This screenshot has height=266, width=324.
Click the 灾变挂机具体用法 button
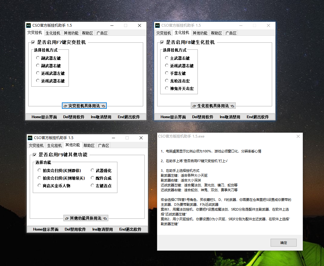point(84,105)
